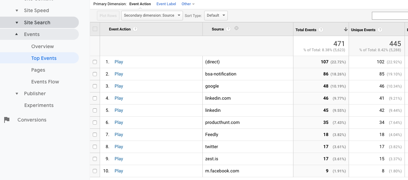Click the 445 unique events value
Viewport: 408px width, 180px height.
[x=395, y=44]
